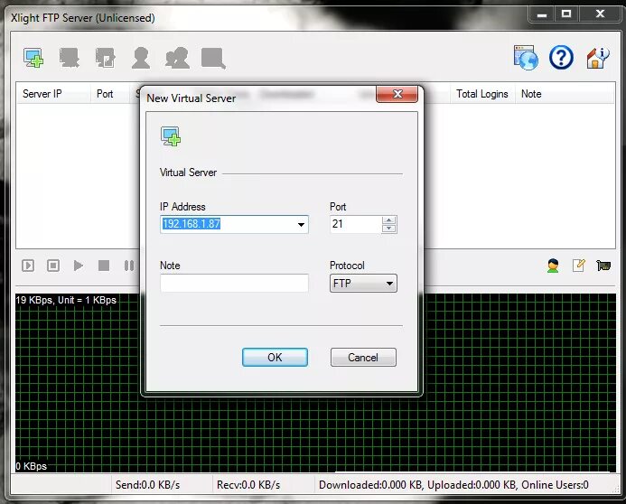Click the Downloaded/Uploaded status bar text

pyautogui.click(x=453, y=485)
